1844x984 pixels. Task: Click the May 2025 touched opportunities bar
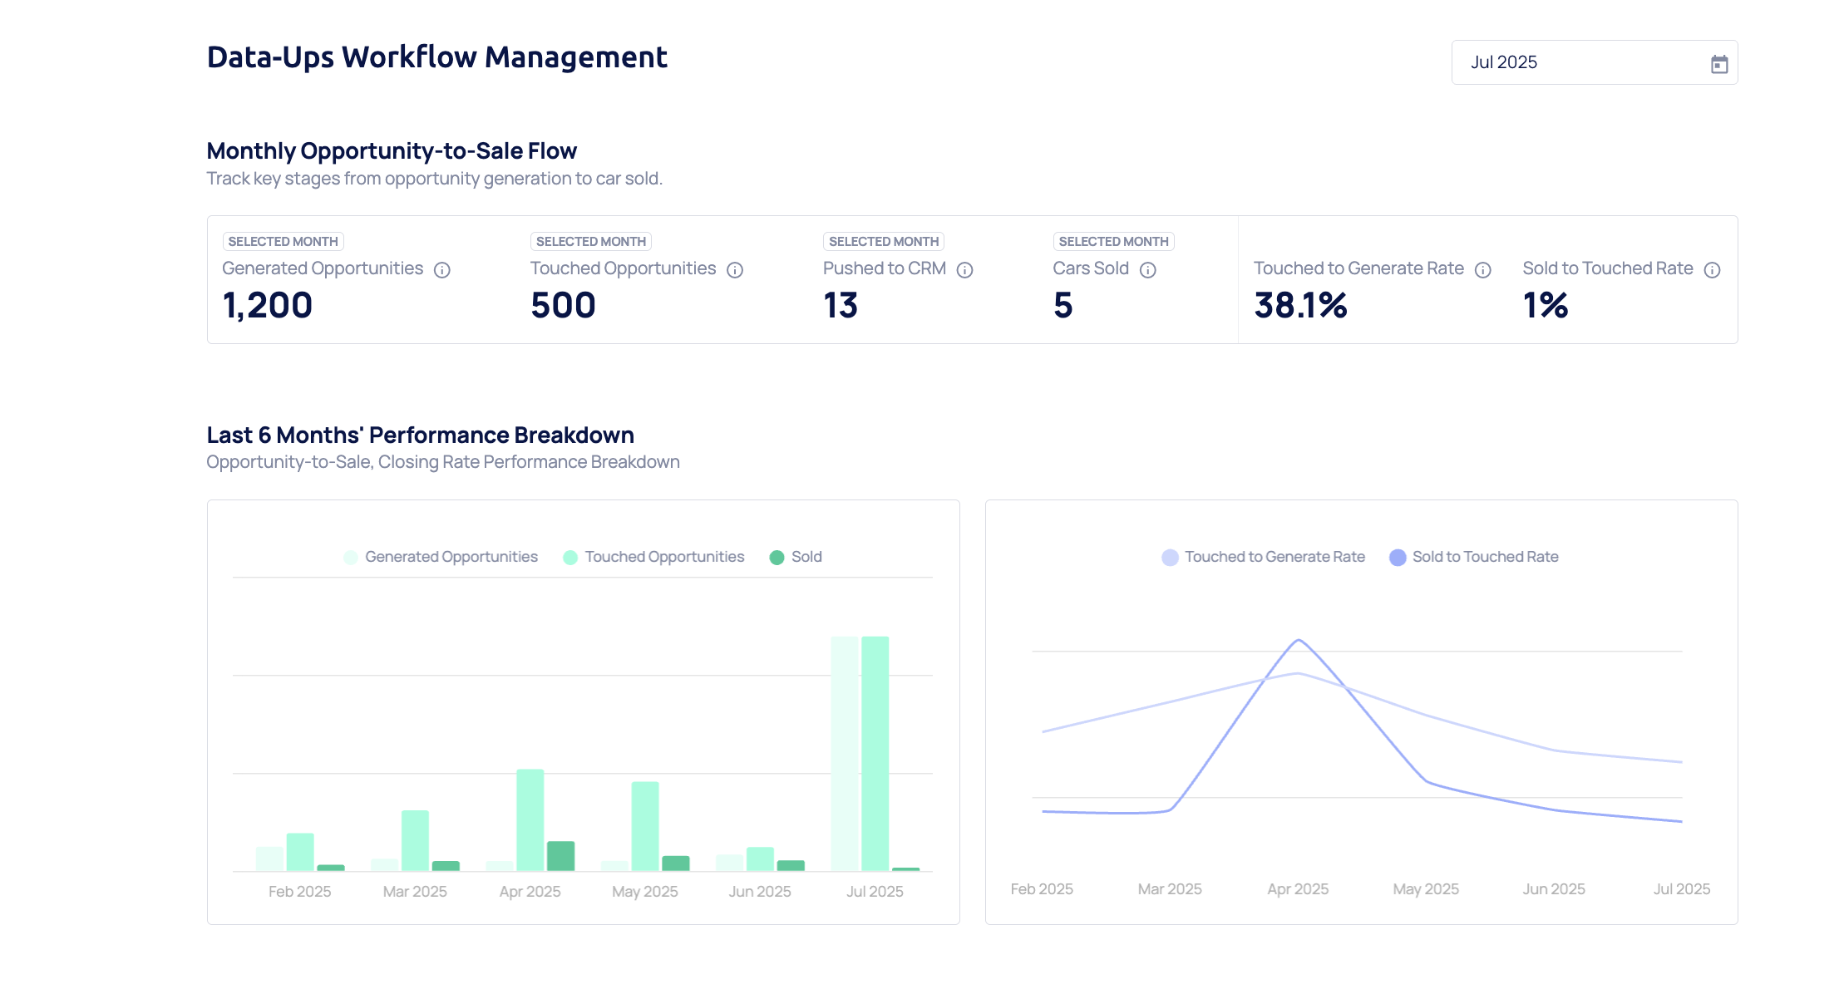(644, 825)
